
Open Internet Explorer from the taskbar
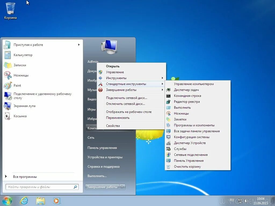click(x=24, y=201)
